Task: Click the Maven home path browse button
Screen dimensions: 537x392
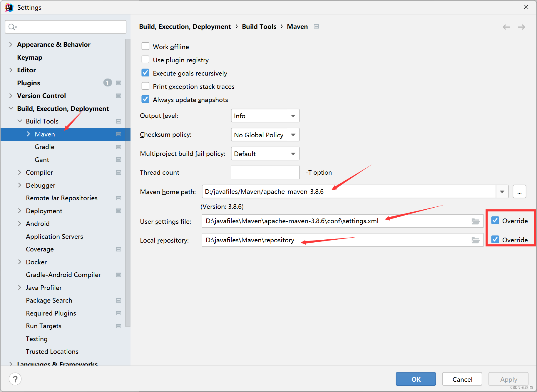Action: pyautogui.click(x=519, y=192)
